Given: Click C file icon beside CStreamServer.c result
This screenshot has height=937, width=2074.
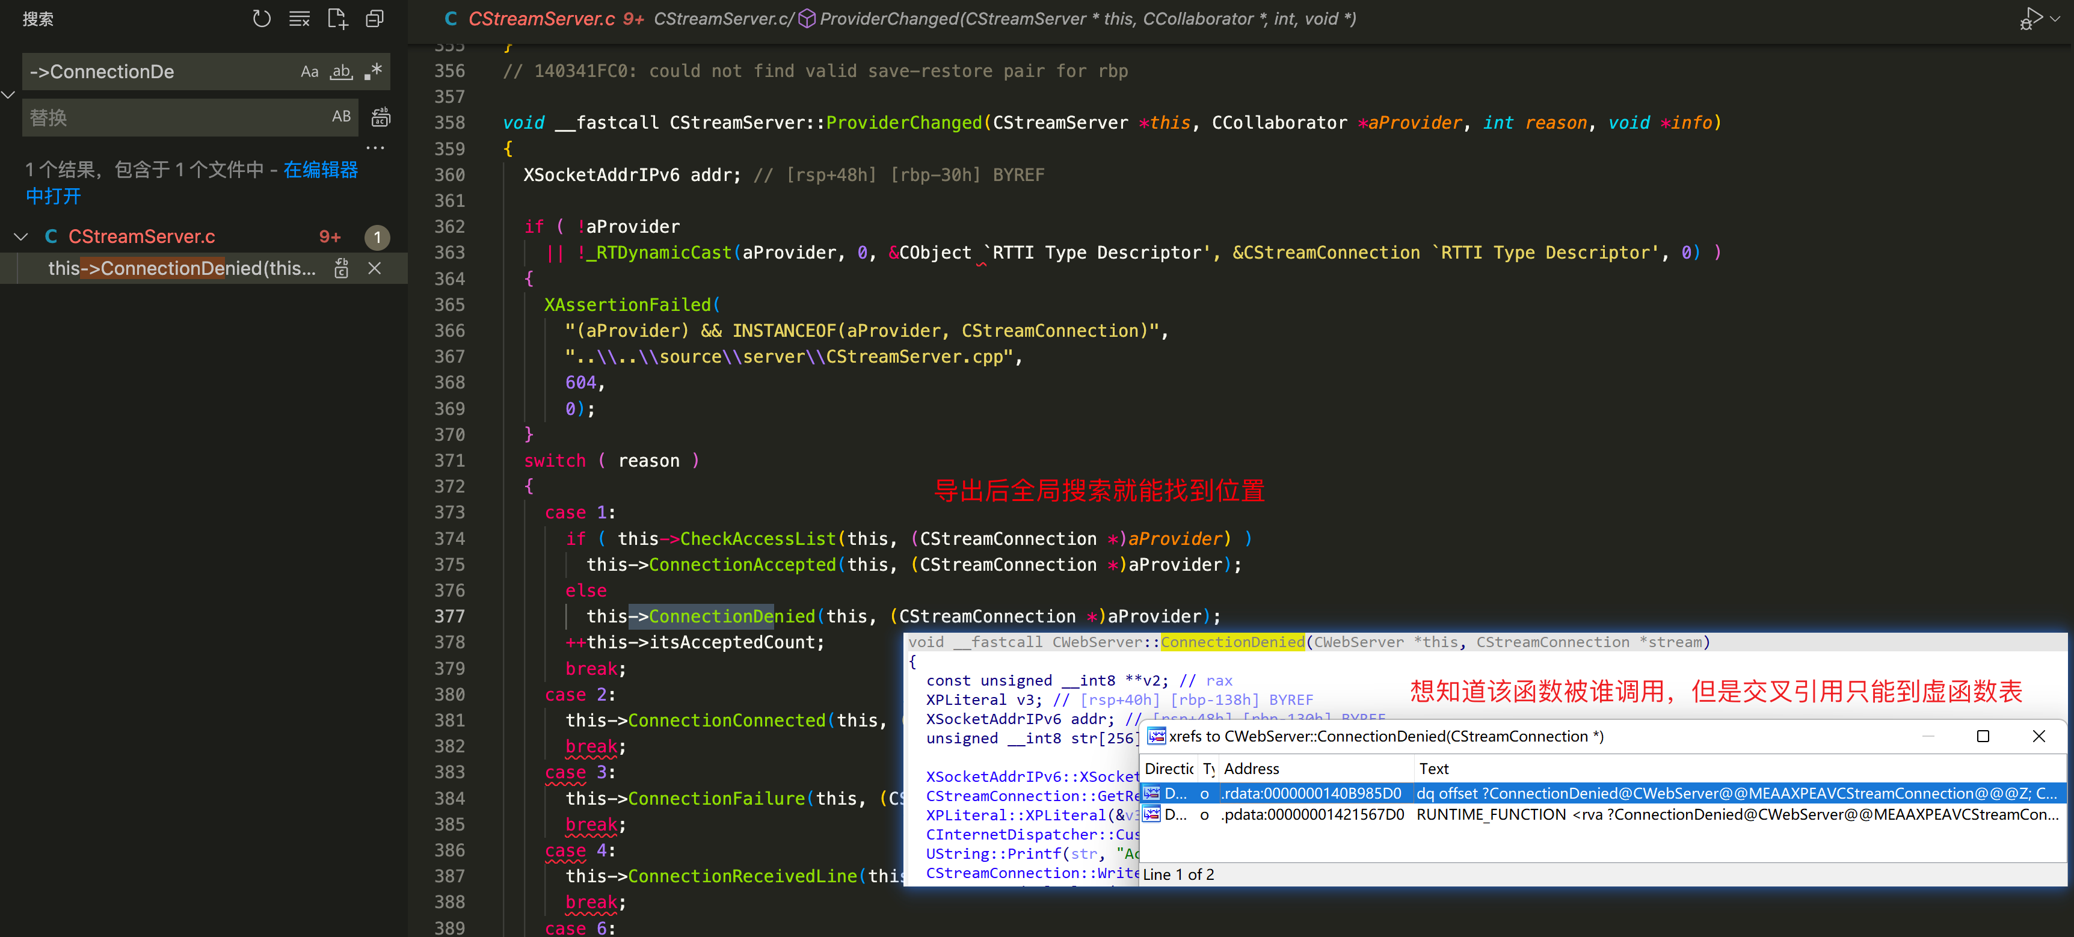Looking at the screenshot, I should coord(51,237).
